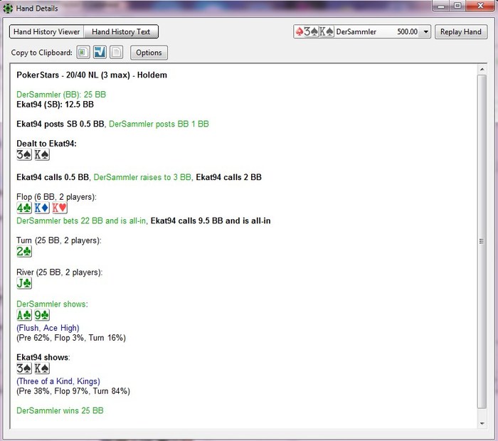Click '(Pre 62%, Flop 3%, Turn 16%)' text
The width and height of the screenshot is (498, 441).
(71, 338)
